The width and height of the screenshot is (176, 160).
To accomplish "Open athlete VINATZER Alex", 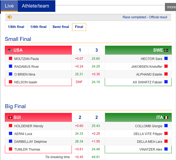I will [x=151, y=150].
